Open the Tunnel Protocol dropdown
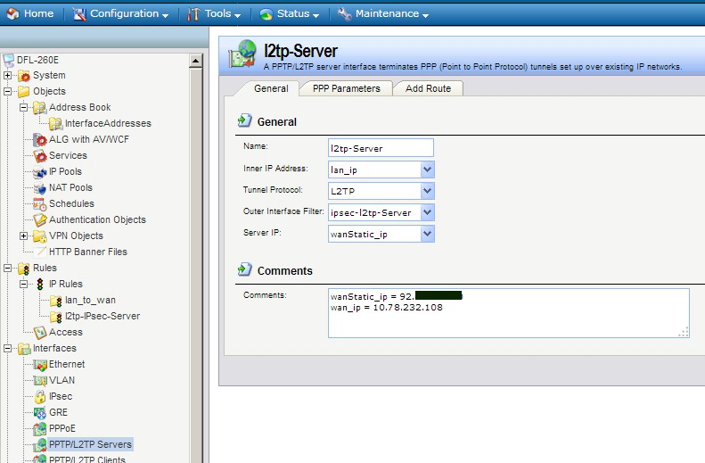This screenshot has width=705, height=463. click(x=428, y=191)
